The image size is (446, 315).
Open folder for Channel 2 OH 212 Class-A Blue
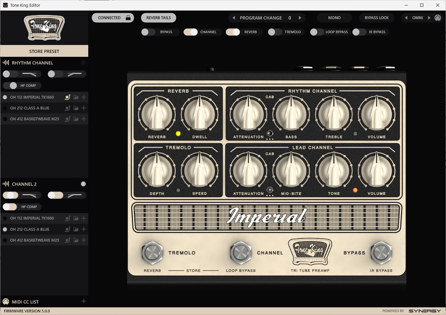76,229
